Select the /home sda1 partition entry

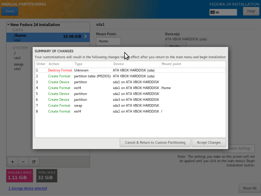[x=48, y=37]
